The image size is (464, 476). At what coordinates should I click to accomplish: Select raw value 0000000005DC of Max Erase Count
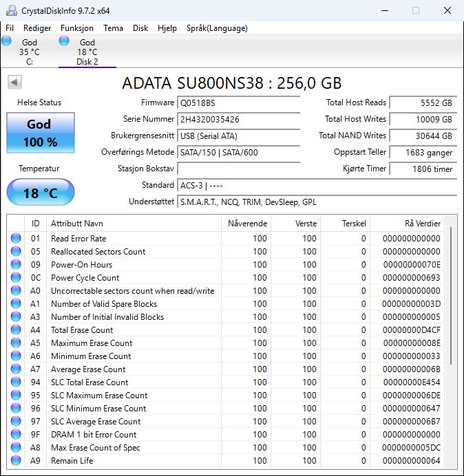point(412,448)
